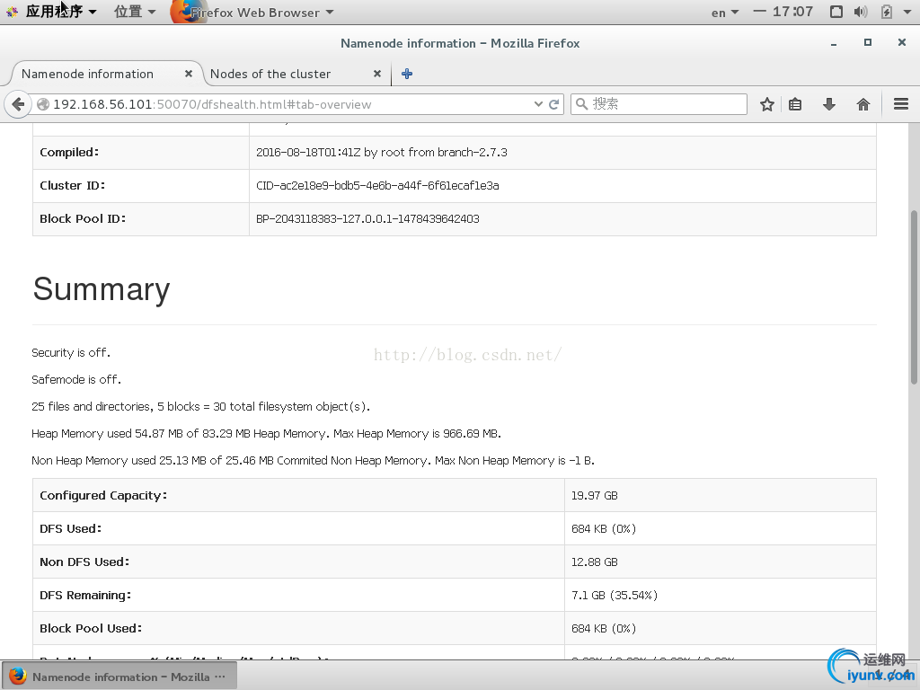The width and height of the screenshot is (920, 690).
Task: Show bookmarks list icon
Action: coord(795,104)
